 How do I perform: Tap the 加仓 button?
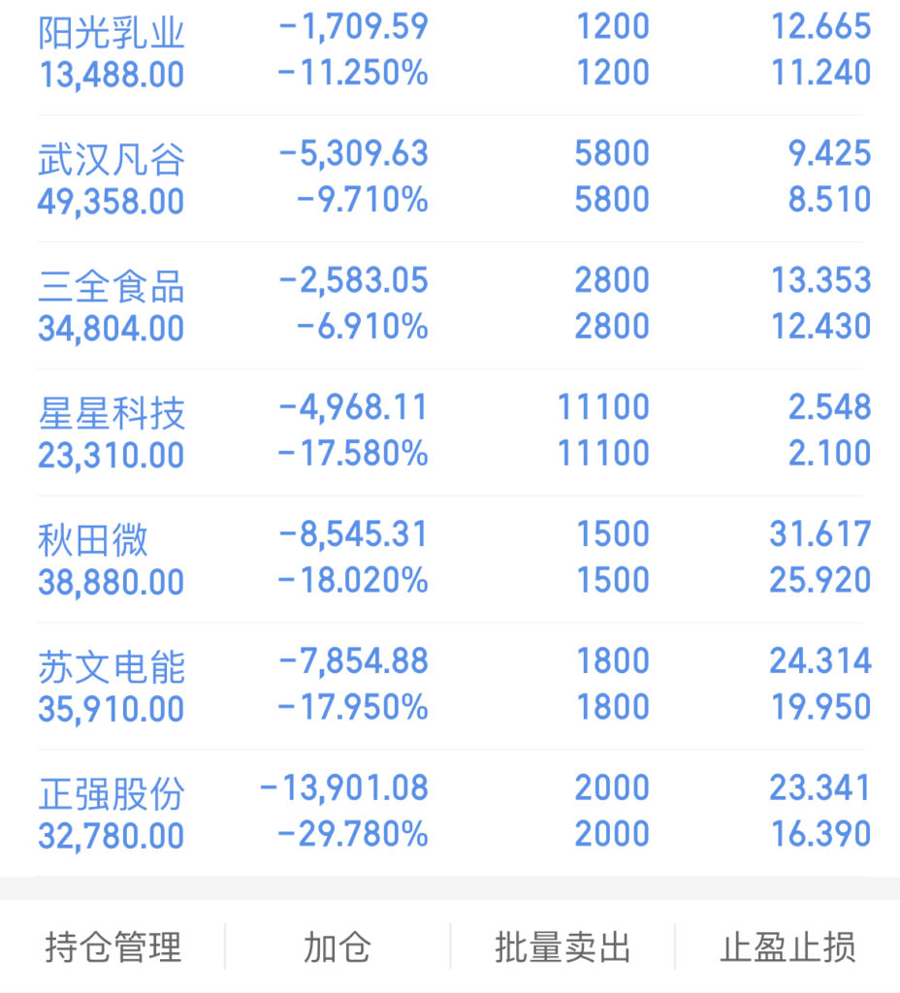[x=337, y=946]
